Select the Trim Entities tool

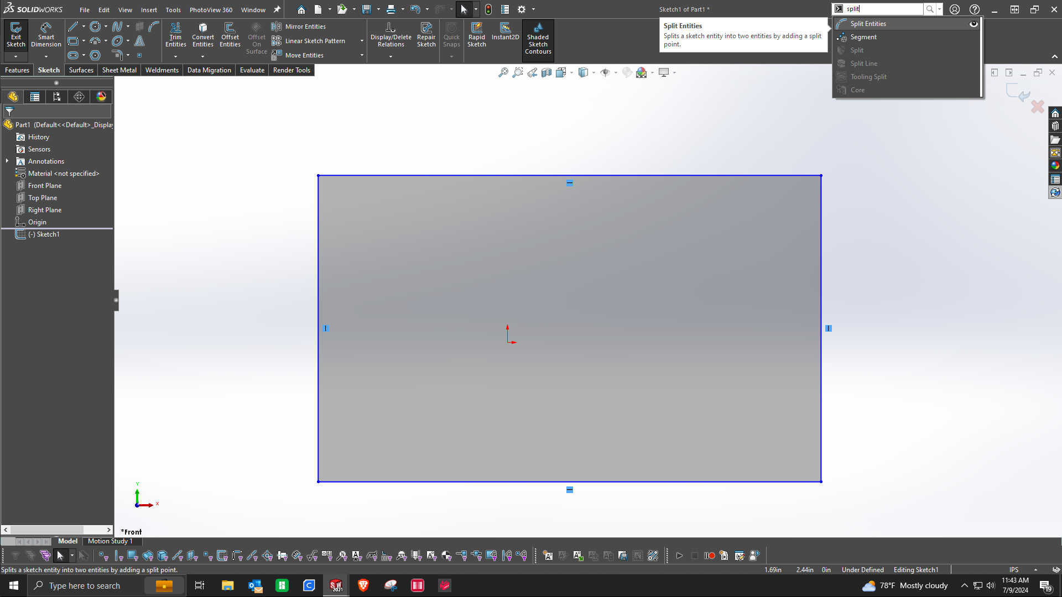tap(175, 34)
